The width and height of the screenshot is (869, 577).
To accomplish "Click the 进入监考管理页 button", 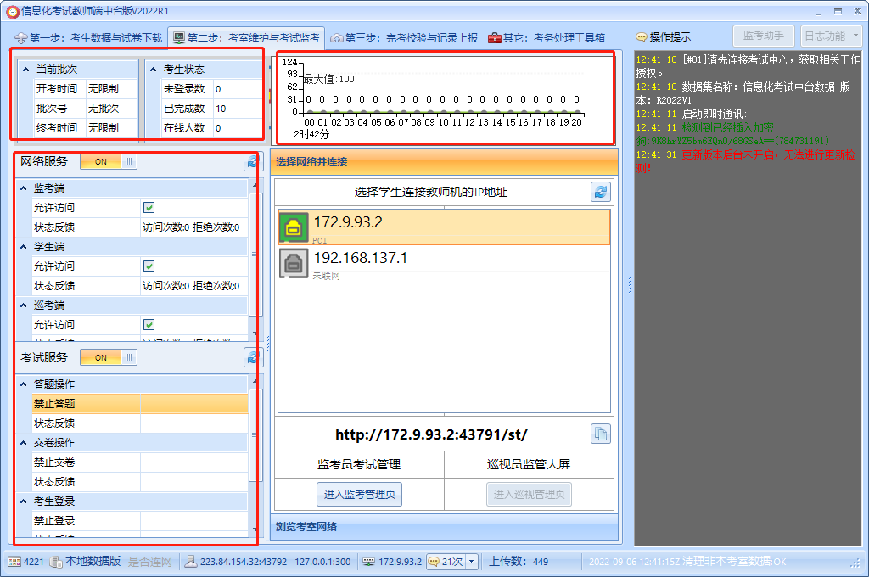I will point(359,494).
